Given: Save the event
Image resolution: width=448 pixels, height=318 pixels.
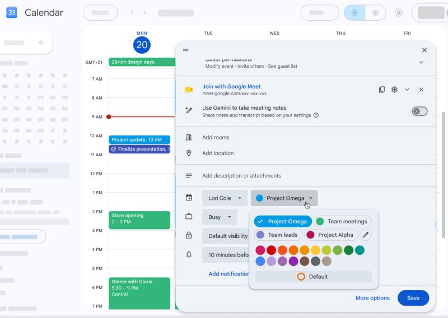Looking at the screenshot, I should click(413, 298).
